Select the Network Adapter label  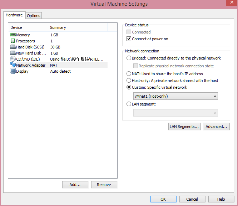click(31, 65)
